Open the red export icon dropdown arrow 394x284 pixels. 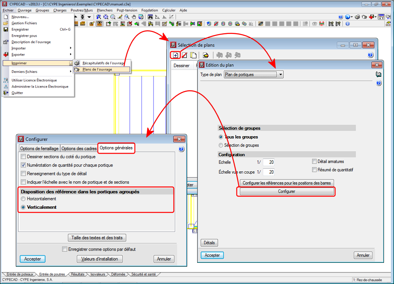(375, 17)
